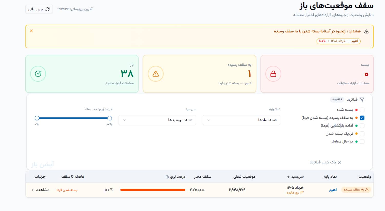The width and height of the screenshot is (385, 211).
Task: Click the warning triangle icon in alert banner
Action: click(x=366, y=31)
